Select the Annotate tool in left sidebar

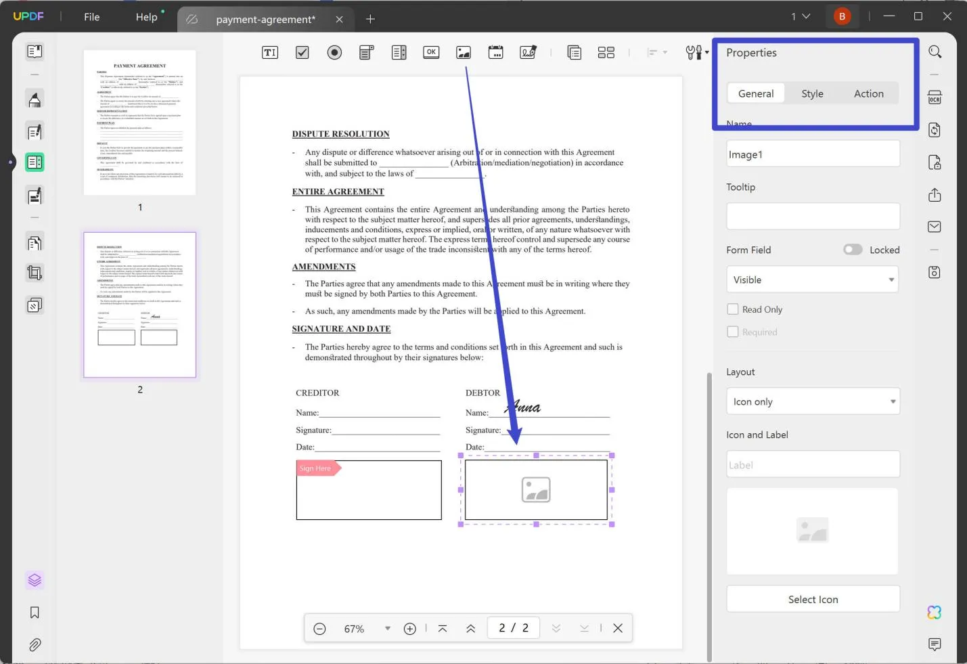[x=35, y=99]
